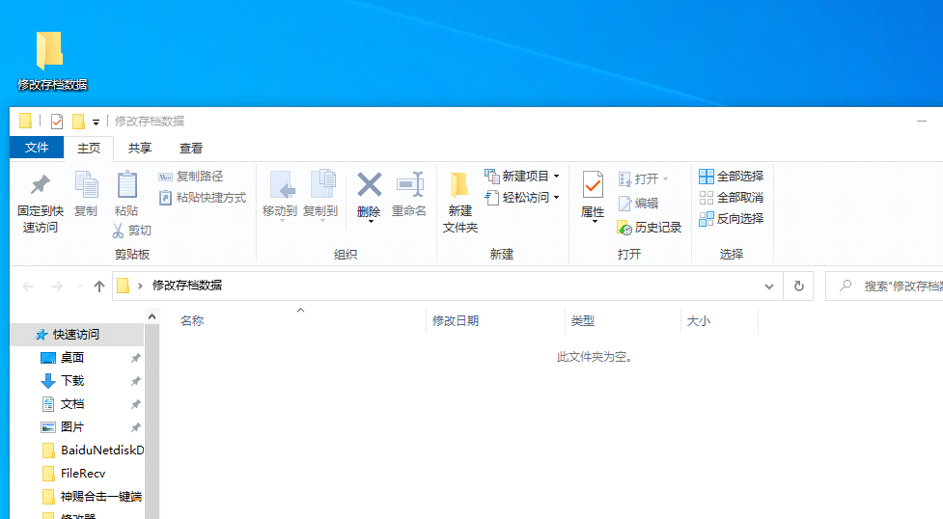Switch to the 查看 ribbon tab
943x519 pixels.
(x=191, y=148)
